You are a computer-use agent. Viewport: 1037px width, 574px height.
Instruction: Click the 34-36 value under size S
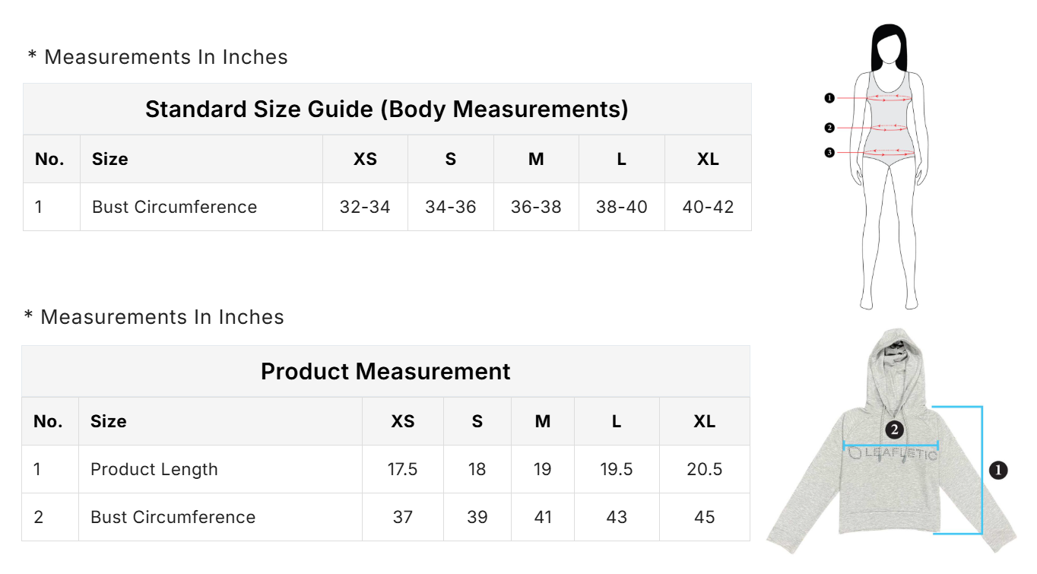(x=451, y=207)
